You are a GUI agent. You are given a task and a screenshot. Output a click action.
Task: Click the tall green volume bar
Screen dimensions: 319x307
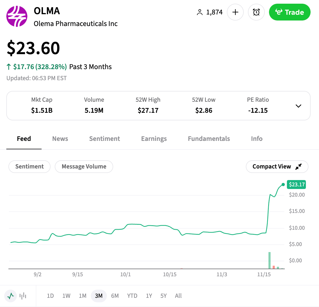[x=270, y=260]
